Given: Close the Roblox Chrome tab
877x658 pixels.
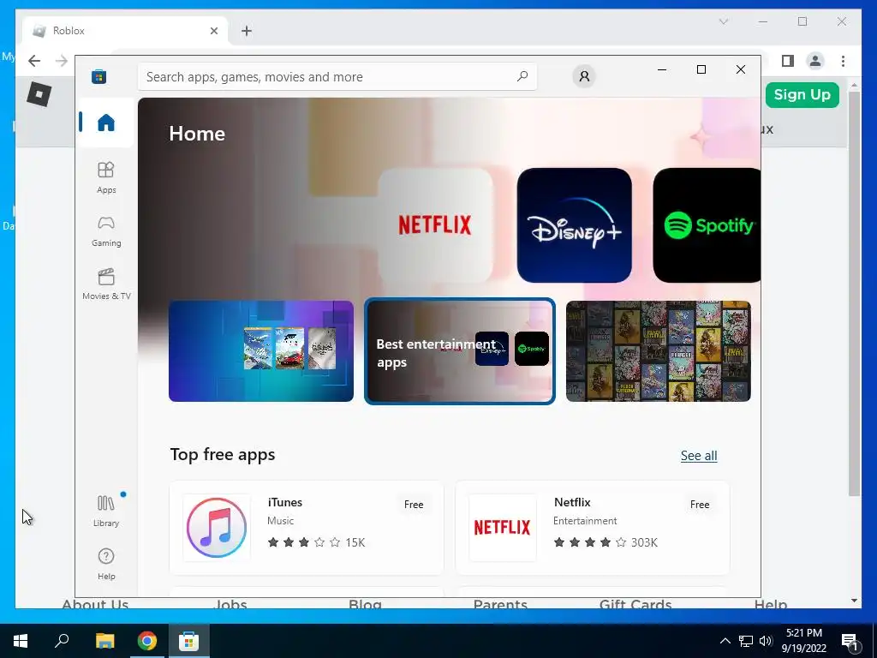Looking at the screenshot, I should [x=213, y=31].
